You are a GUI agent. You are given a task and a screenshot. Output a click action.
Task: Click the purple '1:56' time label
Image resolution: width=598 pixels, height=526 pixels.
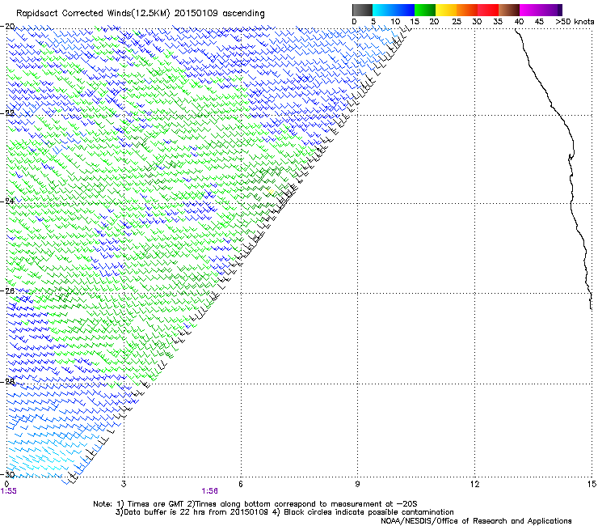click(x=210, y=491)
